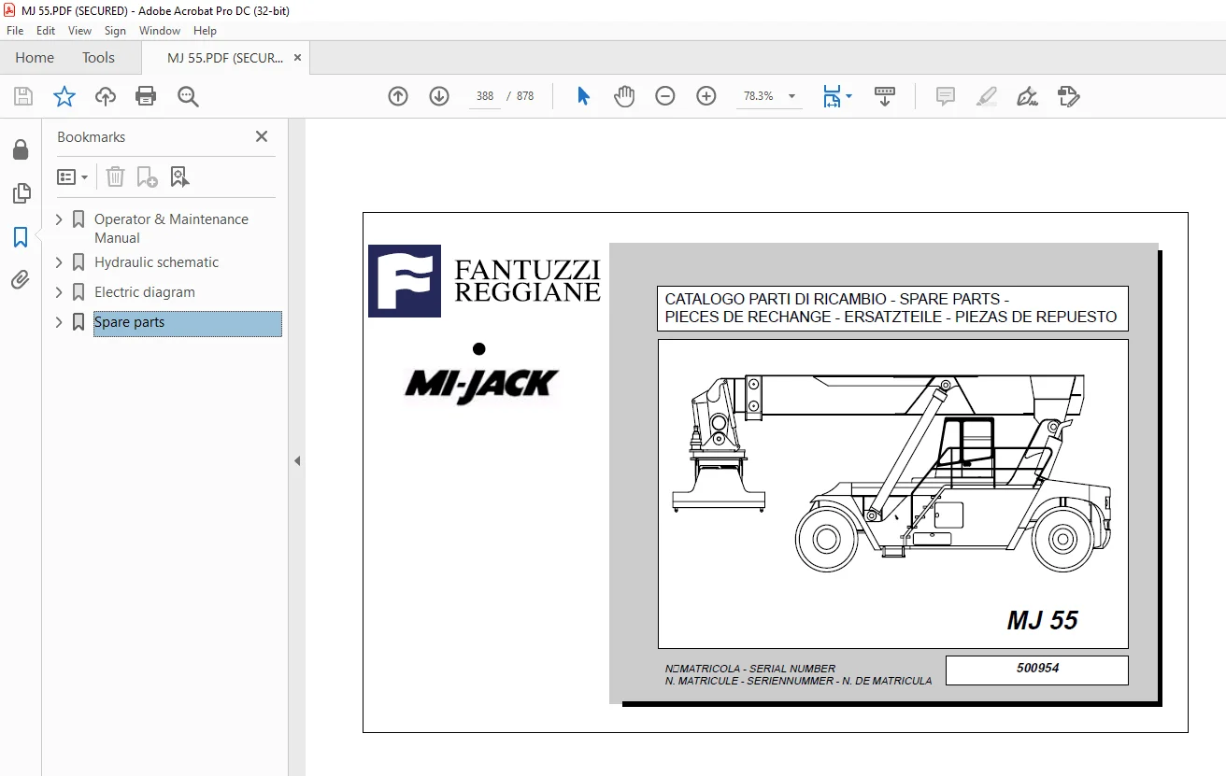The height and width of the screenshot is (776, 1226).
Task: Close the Bookmarks panel
Action: 262,136
